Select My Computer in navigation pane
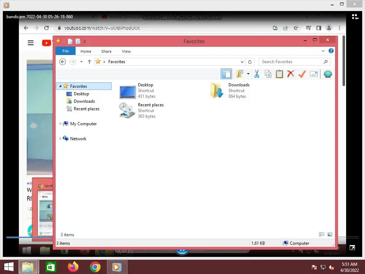Screen dimensions: 365x274 tap(83, 124)
